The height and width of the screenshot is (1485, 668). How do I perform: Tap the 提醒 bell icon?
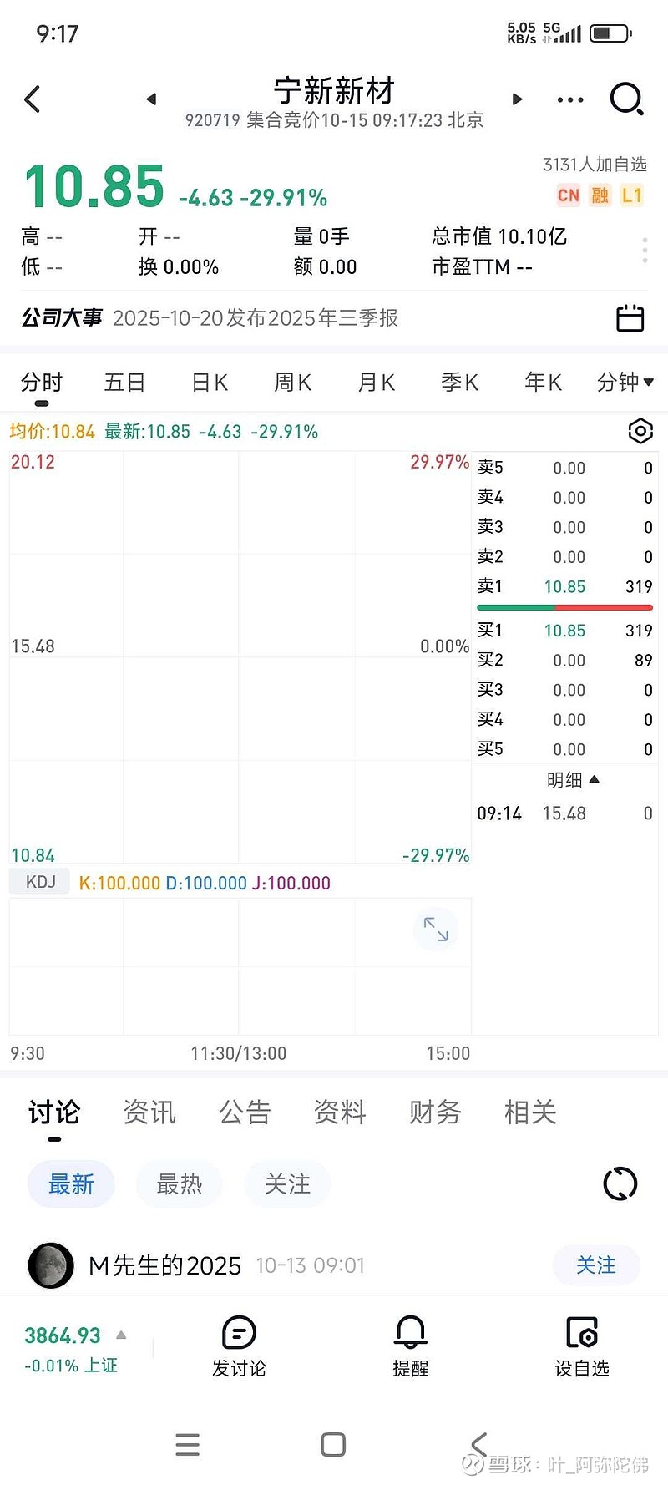coord(410,1345)
